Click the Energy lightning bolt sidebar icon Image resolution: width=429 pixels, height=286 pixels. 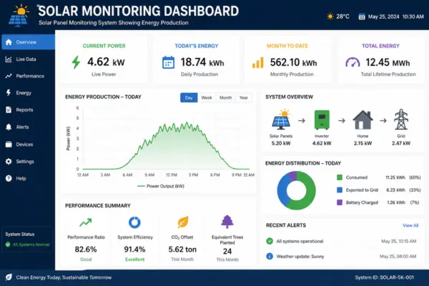(9, 93)
